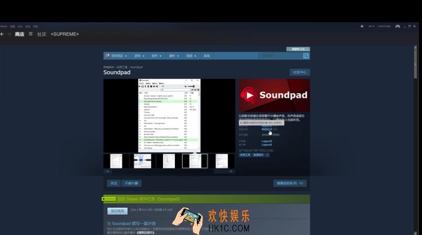
Task: Open the 商店 (Store) tab
Action: point(19,34)
